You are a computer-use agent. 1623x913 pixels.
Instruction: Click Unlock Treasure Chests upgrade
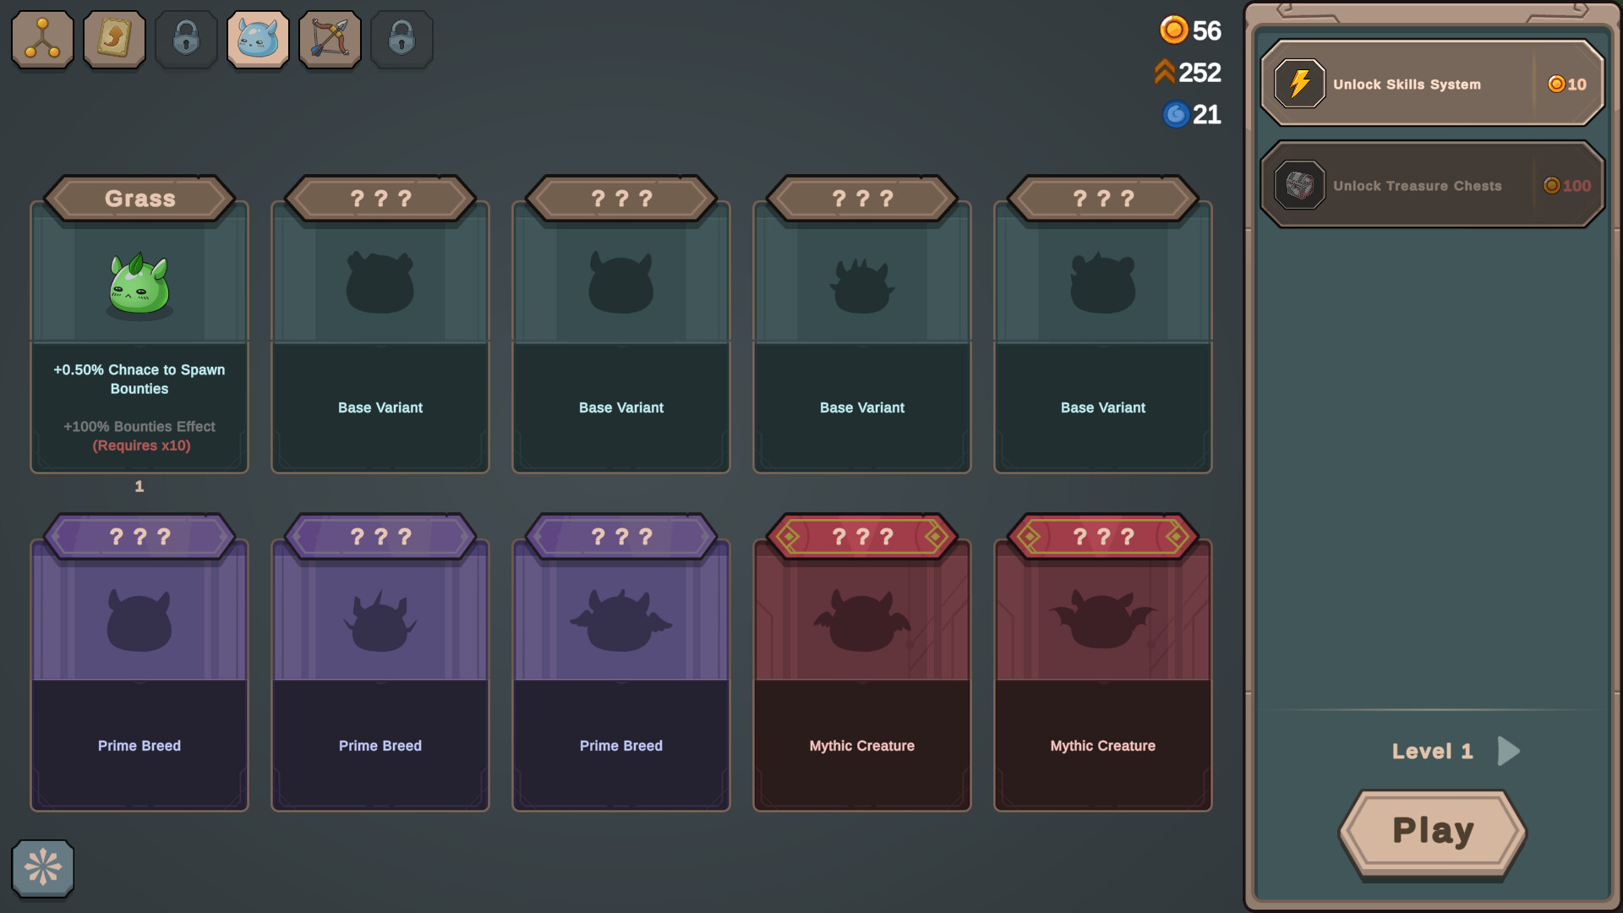pyautogui.click(x=1432, y=185)
